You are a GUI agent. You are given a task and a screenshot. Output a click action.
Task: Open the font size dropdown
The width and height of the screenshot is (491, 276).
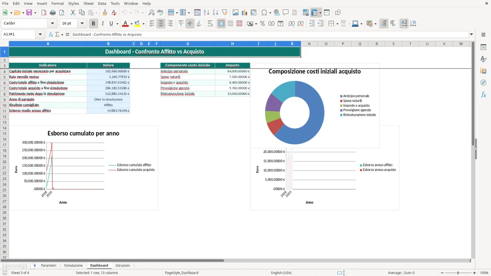coord(82,24)
